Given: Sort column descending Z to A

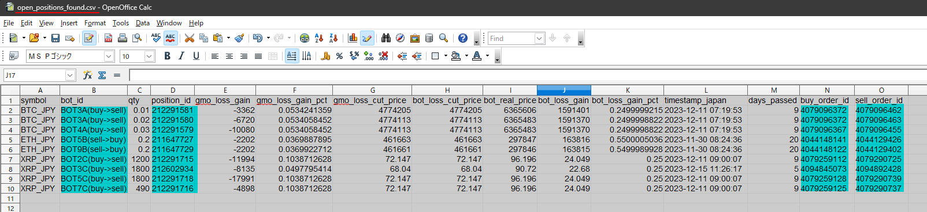Looking at the screenshot, I should 333,38.
